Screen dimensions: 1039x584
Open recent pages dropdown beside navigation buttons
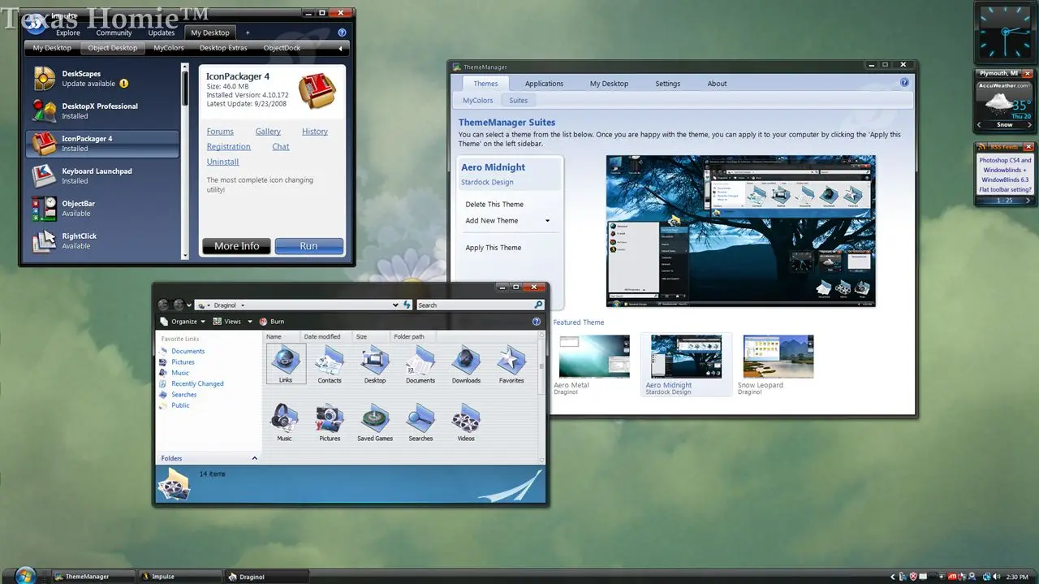[189, 305]
